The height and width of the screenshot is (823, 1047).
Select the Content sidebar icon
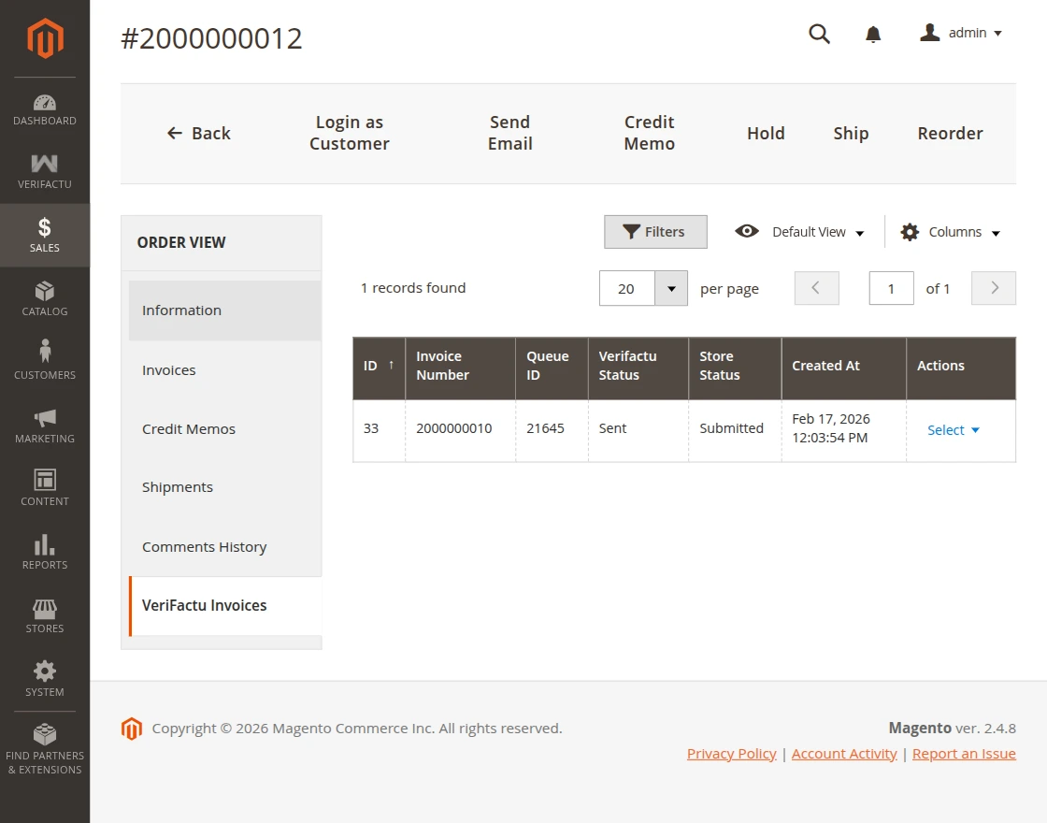pyautogui.click(x=44, y=481)
